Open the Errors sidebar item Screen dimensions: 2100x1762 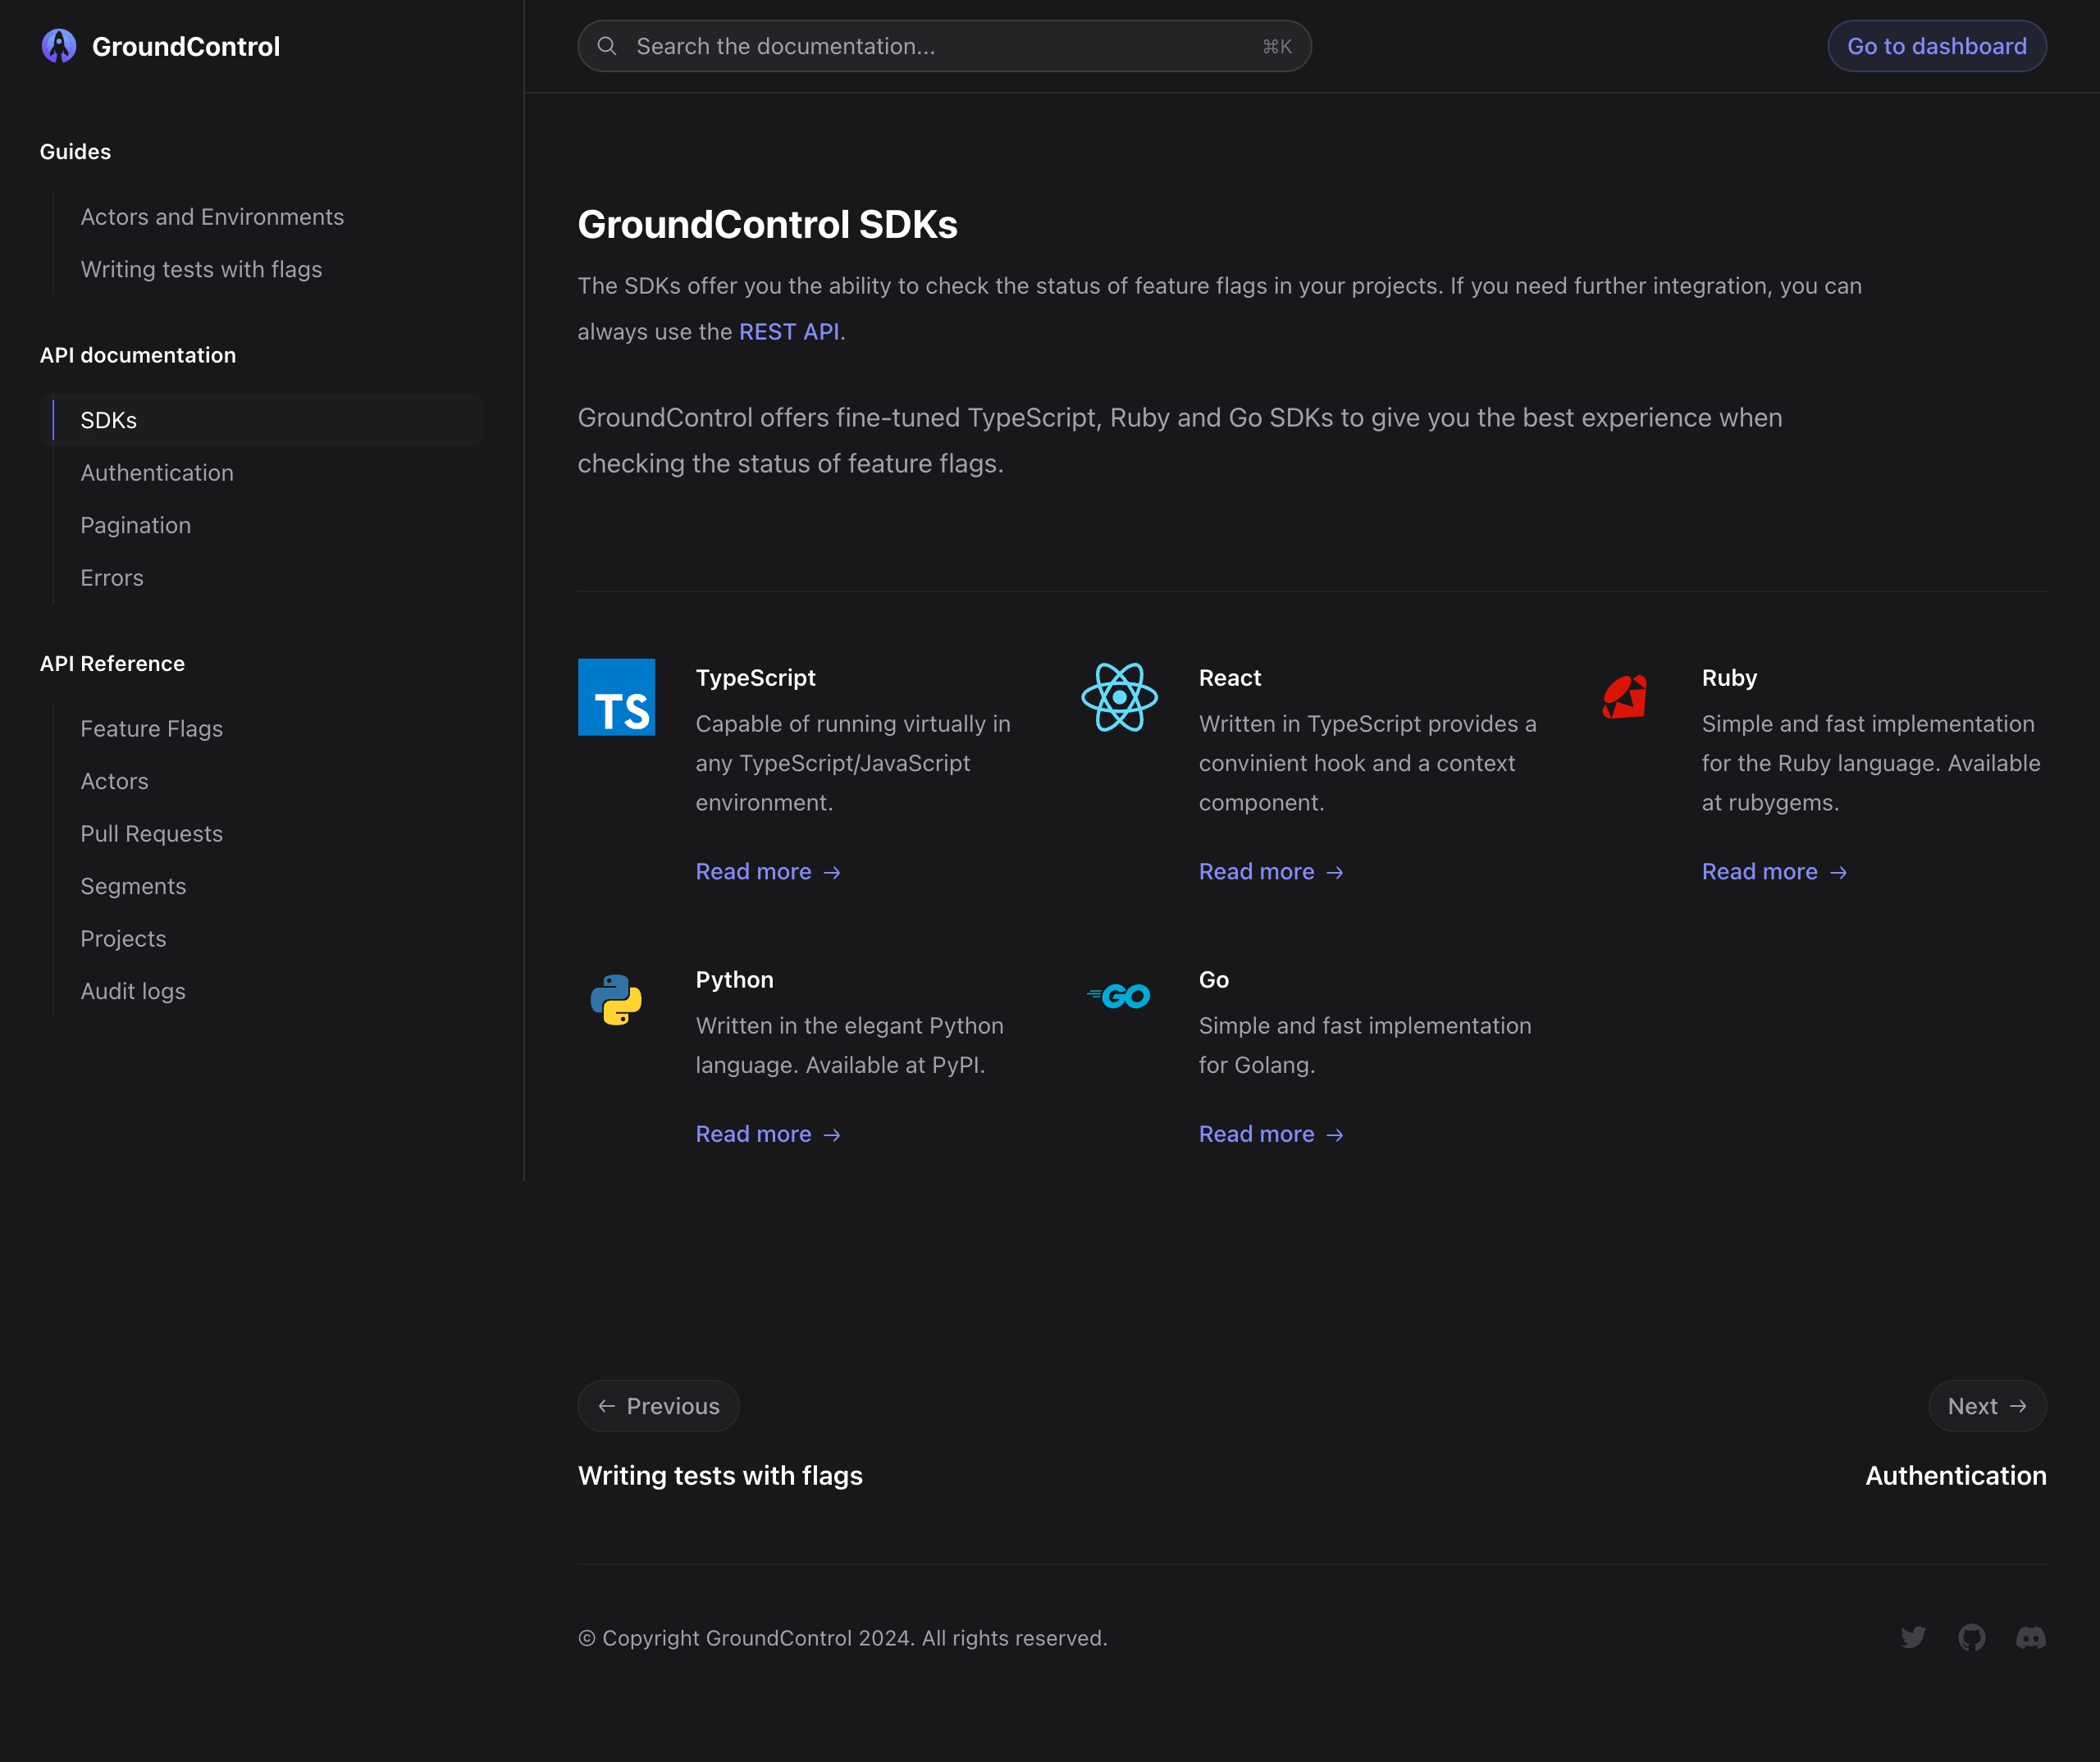coord(112,578)
